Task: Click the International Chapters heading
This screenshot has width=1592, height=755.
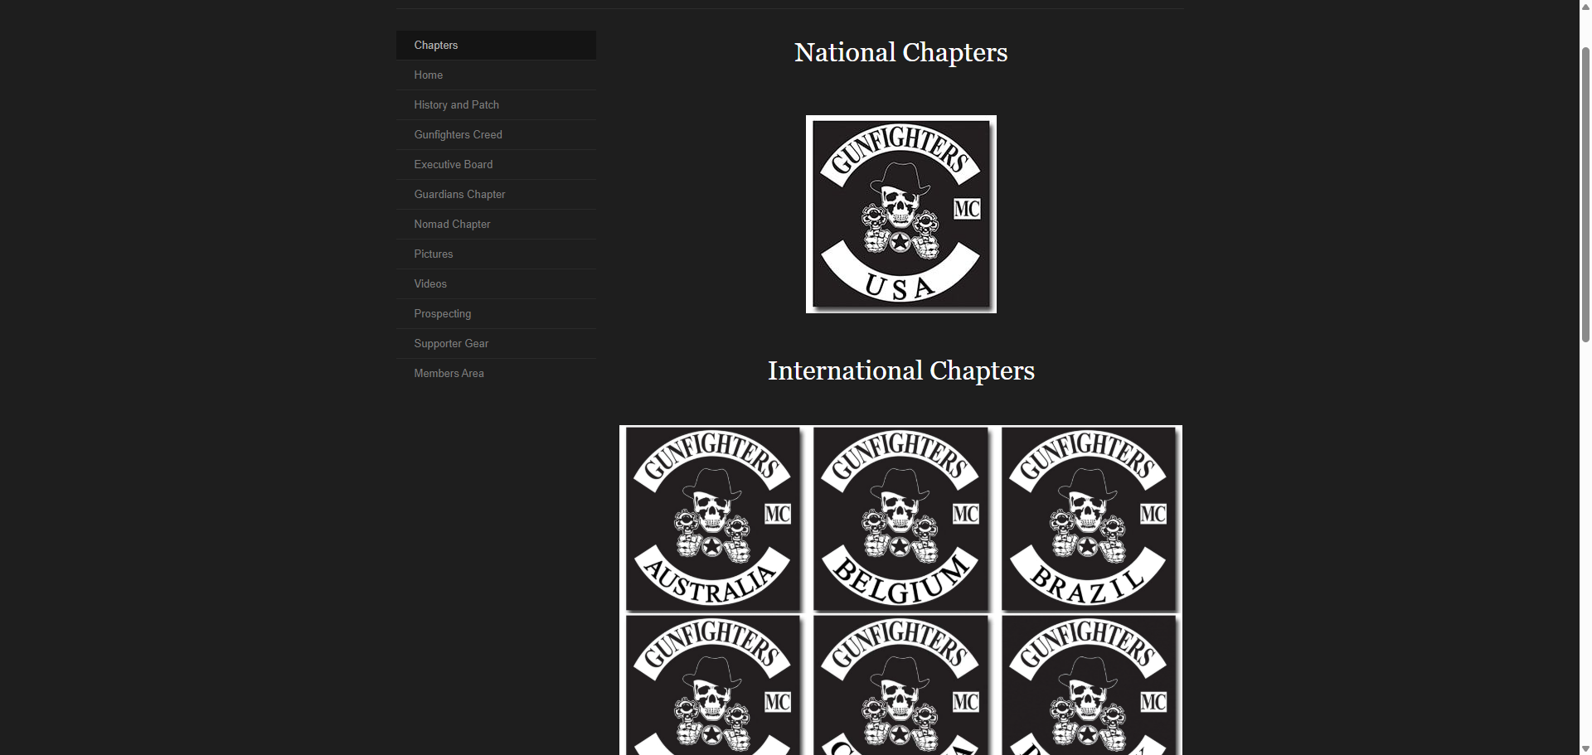Action: 901,370
